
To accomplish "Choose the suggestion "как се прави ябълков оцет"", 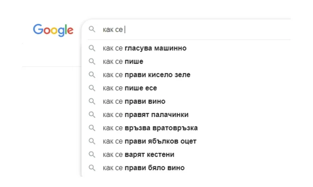I will click(x=150, y=141).
